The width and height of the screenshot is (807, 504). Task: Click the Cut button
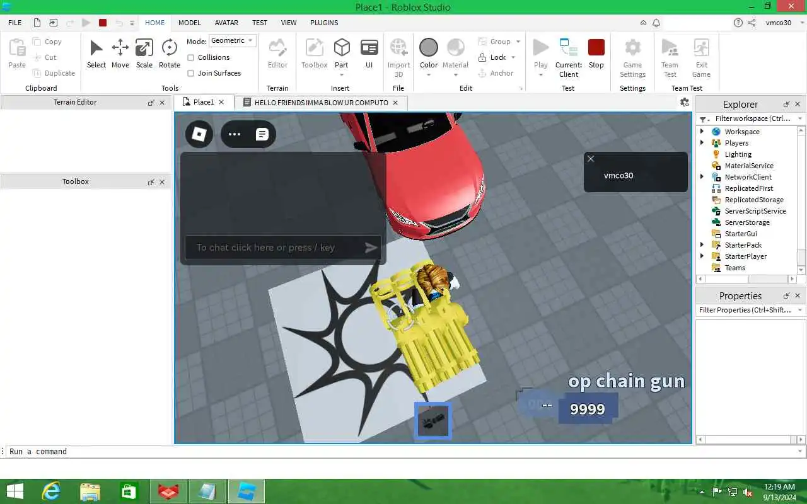45,57
